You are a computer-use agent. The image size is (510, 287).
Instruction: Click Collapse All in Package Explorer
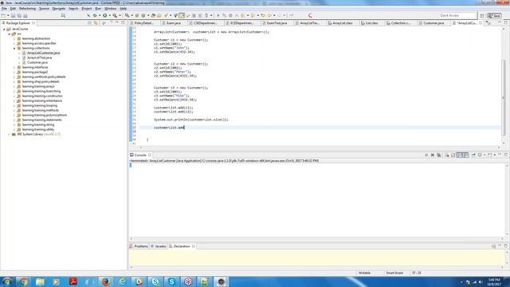click(89, 23)
